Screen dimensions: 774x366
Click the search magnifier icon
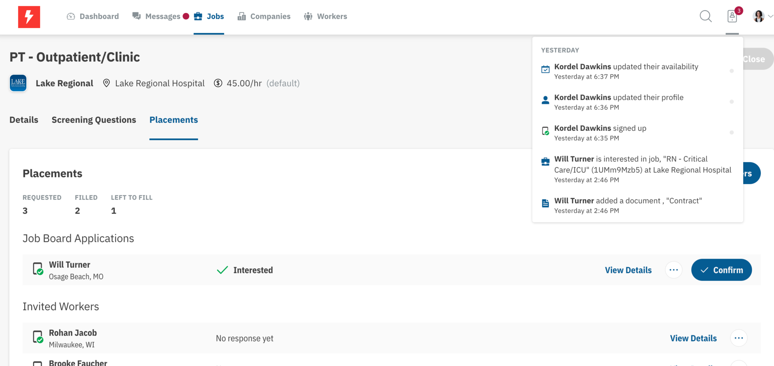click(705, 17)
